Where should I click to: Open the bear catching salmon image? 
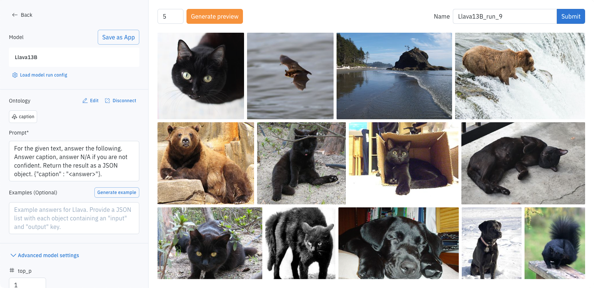[520, 76]
